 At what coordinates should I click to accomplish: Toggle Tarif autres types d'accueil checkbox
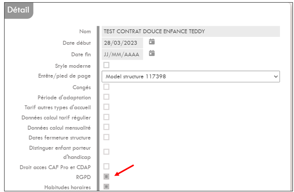tap(106, 107)
